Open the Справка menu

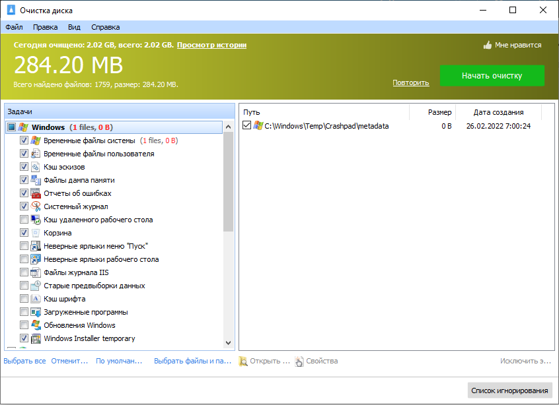[x=106, y=27]
